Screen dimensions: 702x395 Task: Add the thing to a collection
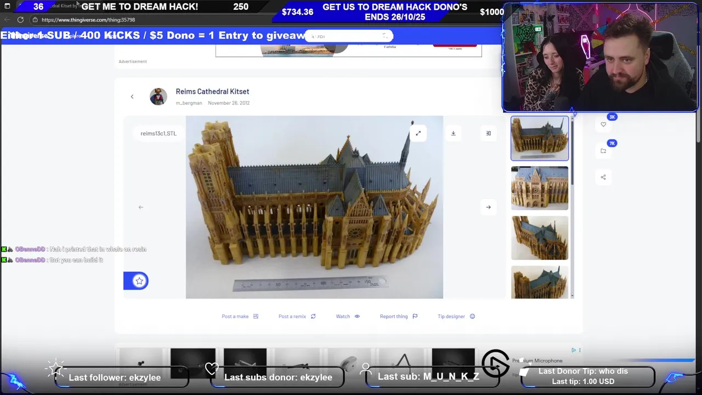click(603, 151)
